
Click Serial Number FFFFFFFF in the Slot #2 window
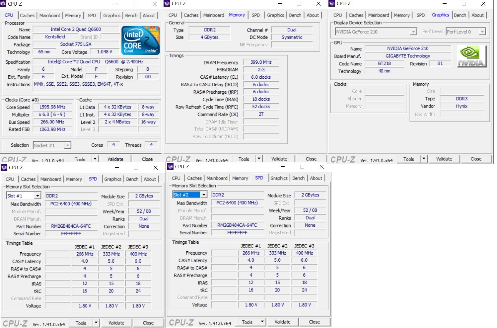237,232
